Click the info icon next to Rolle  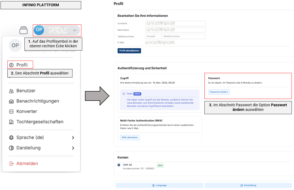tap(124, 94)
